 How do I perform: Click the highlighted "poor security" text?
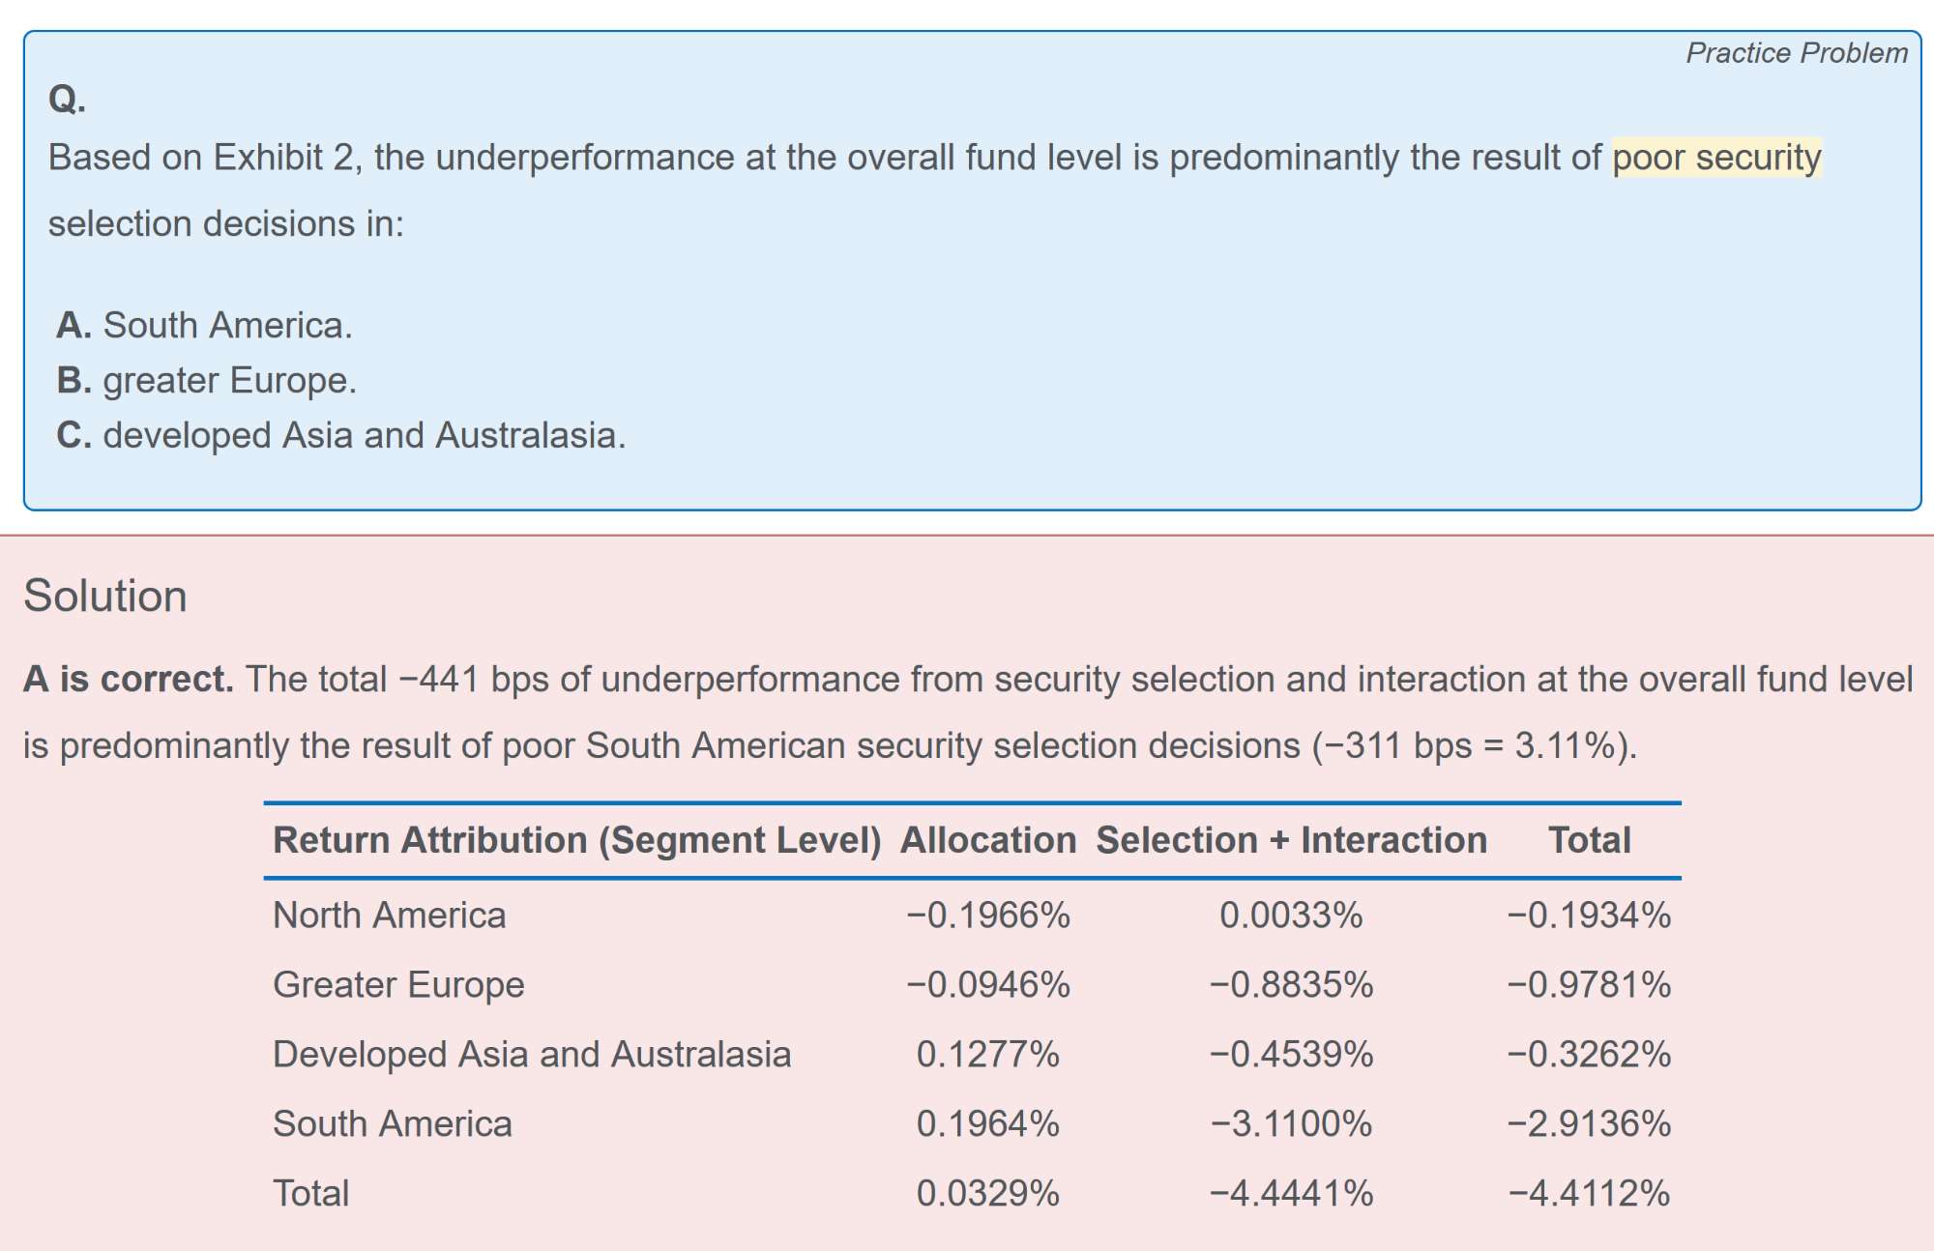(1716, 158)
